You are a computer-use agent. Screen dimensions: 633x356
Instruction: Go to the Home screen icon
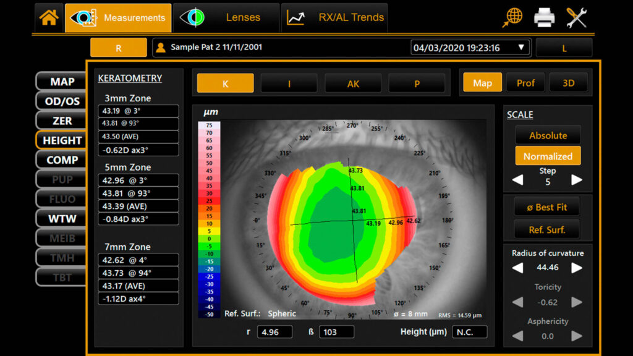tap(49, 18)
